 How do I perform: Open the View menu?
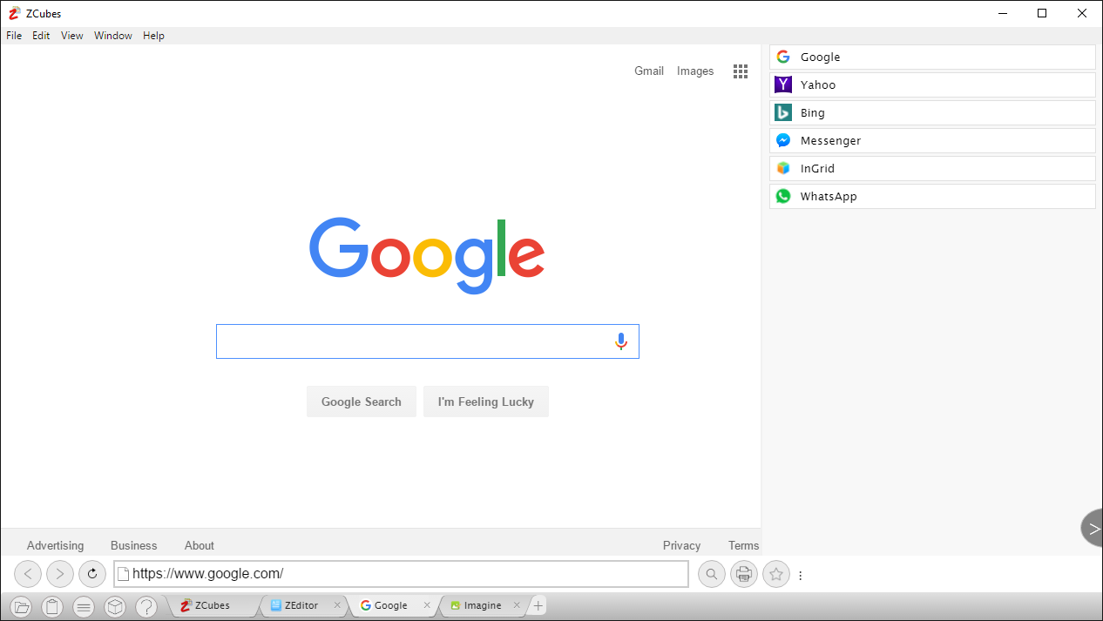pyautogui.click(x=72, y=36)
